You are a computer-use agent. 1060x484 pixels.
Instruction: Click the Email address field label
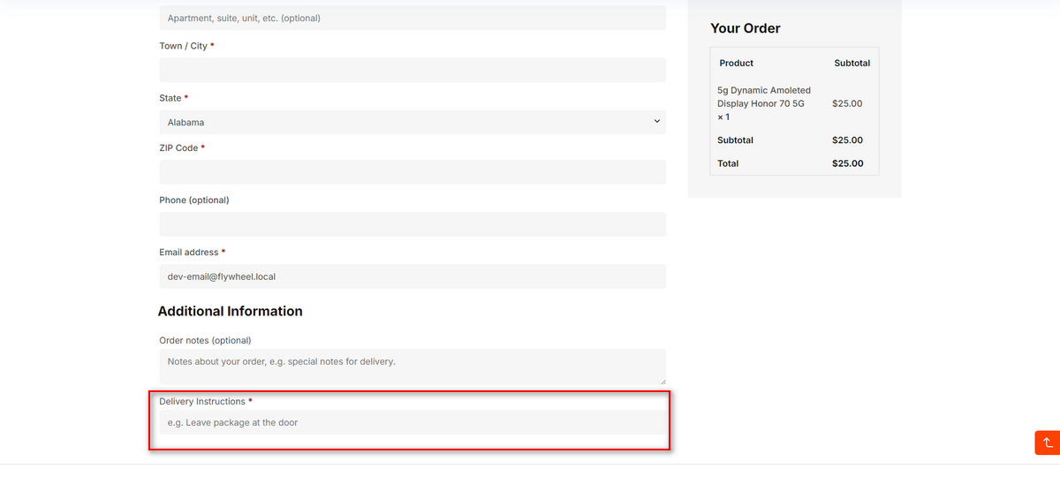(x=188, y=252)
